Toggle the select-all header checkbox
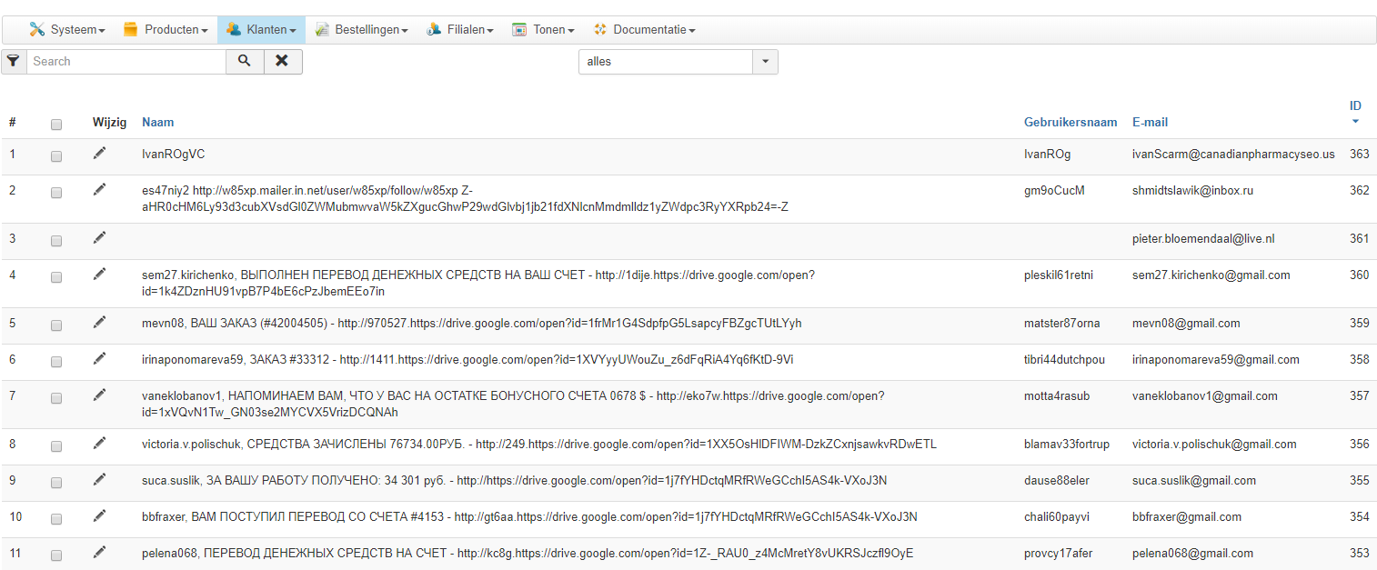The width and height of the screenshot is (1377, 570). [56, 124]
